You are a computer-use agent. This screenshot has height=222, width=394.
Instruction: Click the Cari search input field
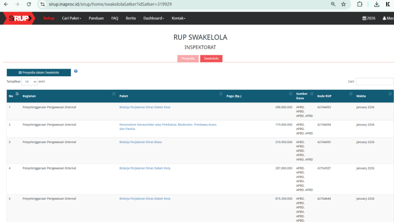[374, 82]
